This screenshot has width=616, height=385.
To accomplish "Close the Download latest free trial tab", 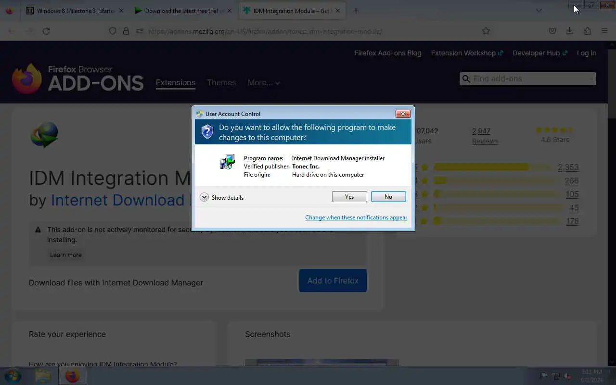I will pyautogui.click(x=229, y=11).
